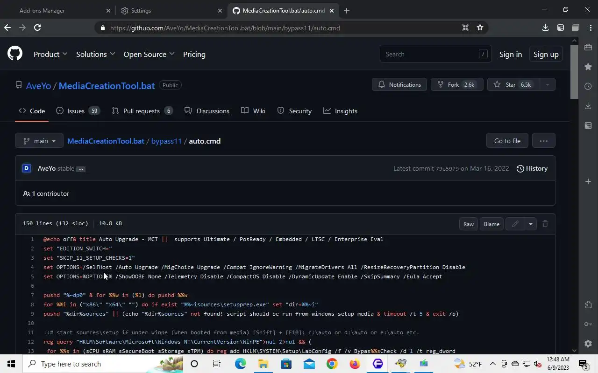This screenshot has width=598, height=373.
Task: Open the Issues repository tab
Action: (78, 111)
